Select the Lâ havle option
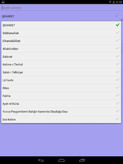 pyautogui.click(x=61, y=80)
